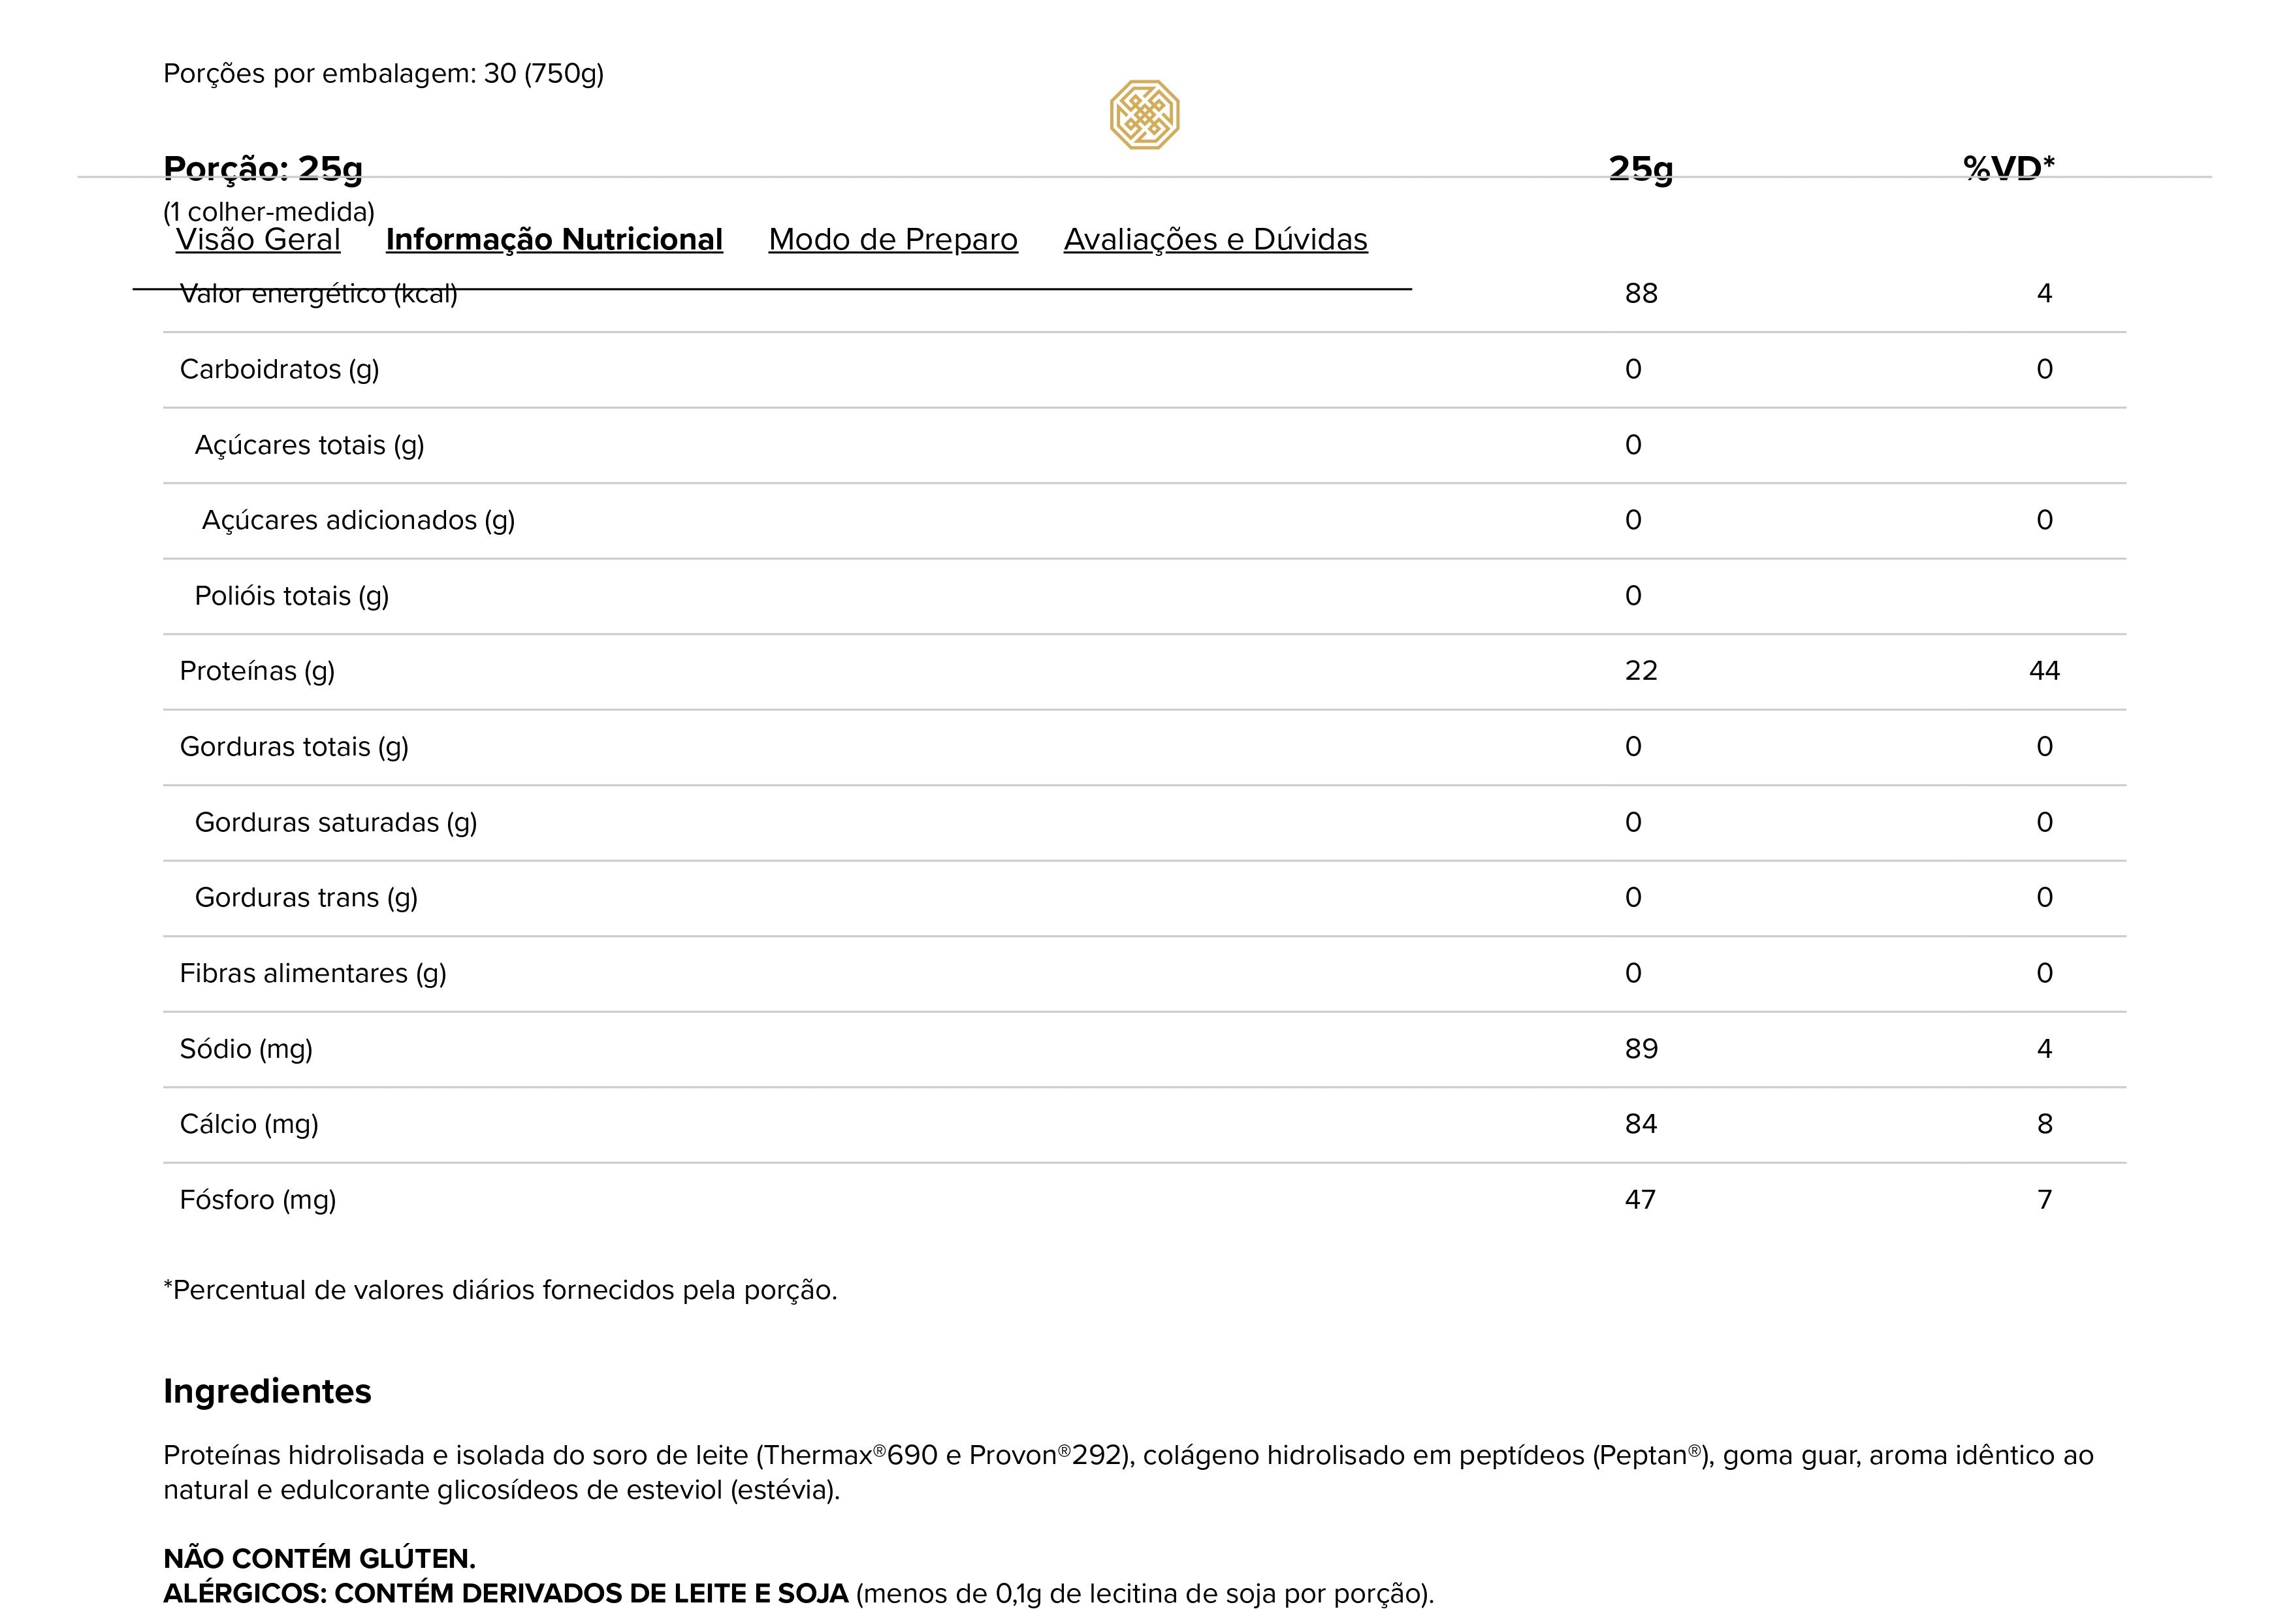Select the Informação Nutricional tab
Viewport: 2291px width, 1624px height.
554,239
